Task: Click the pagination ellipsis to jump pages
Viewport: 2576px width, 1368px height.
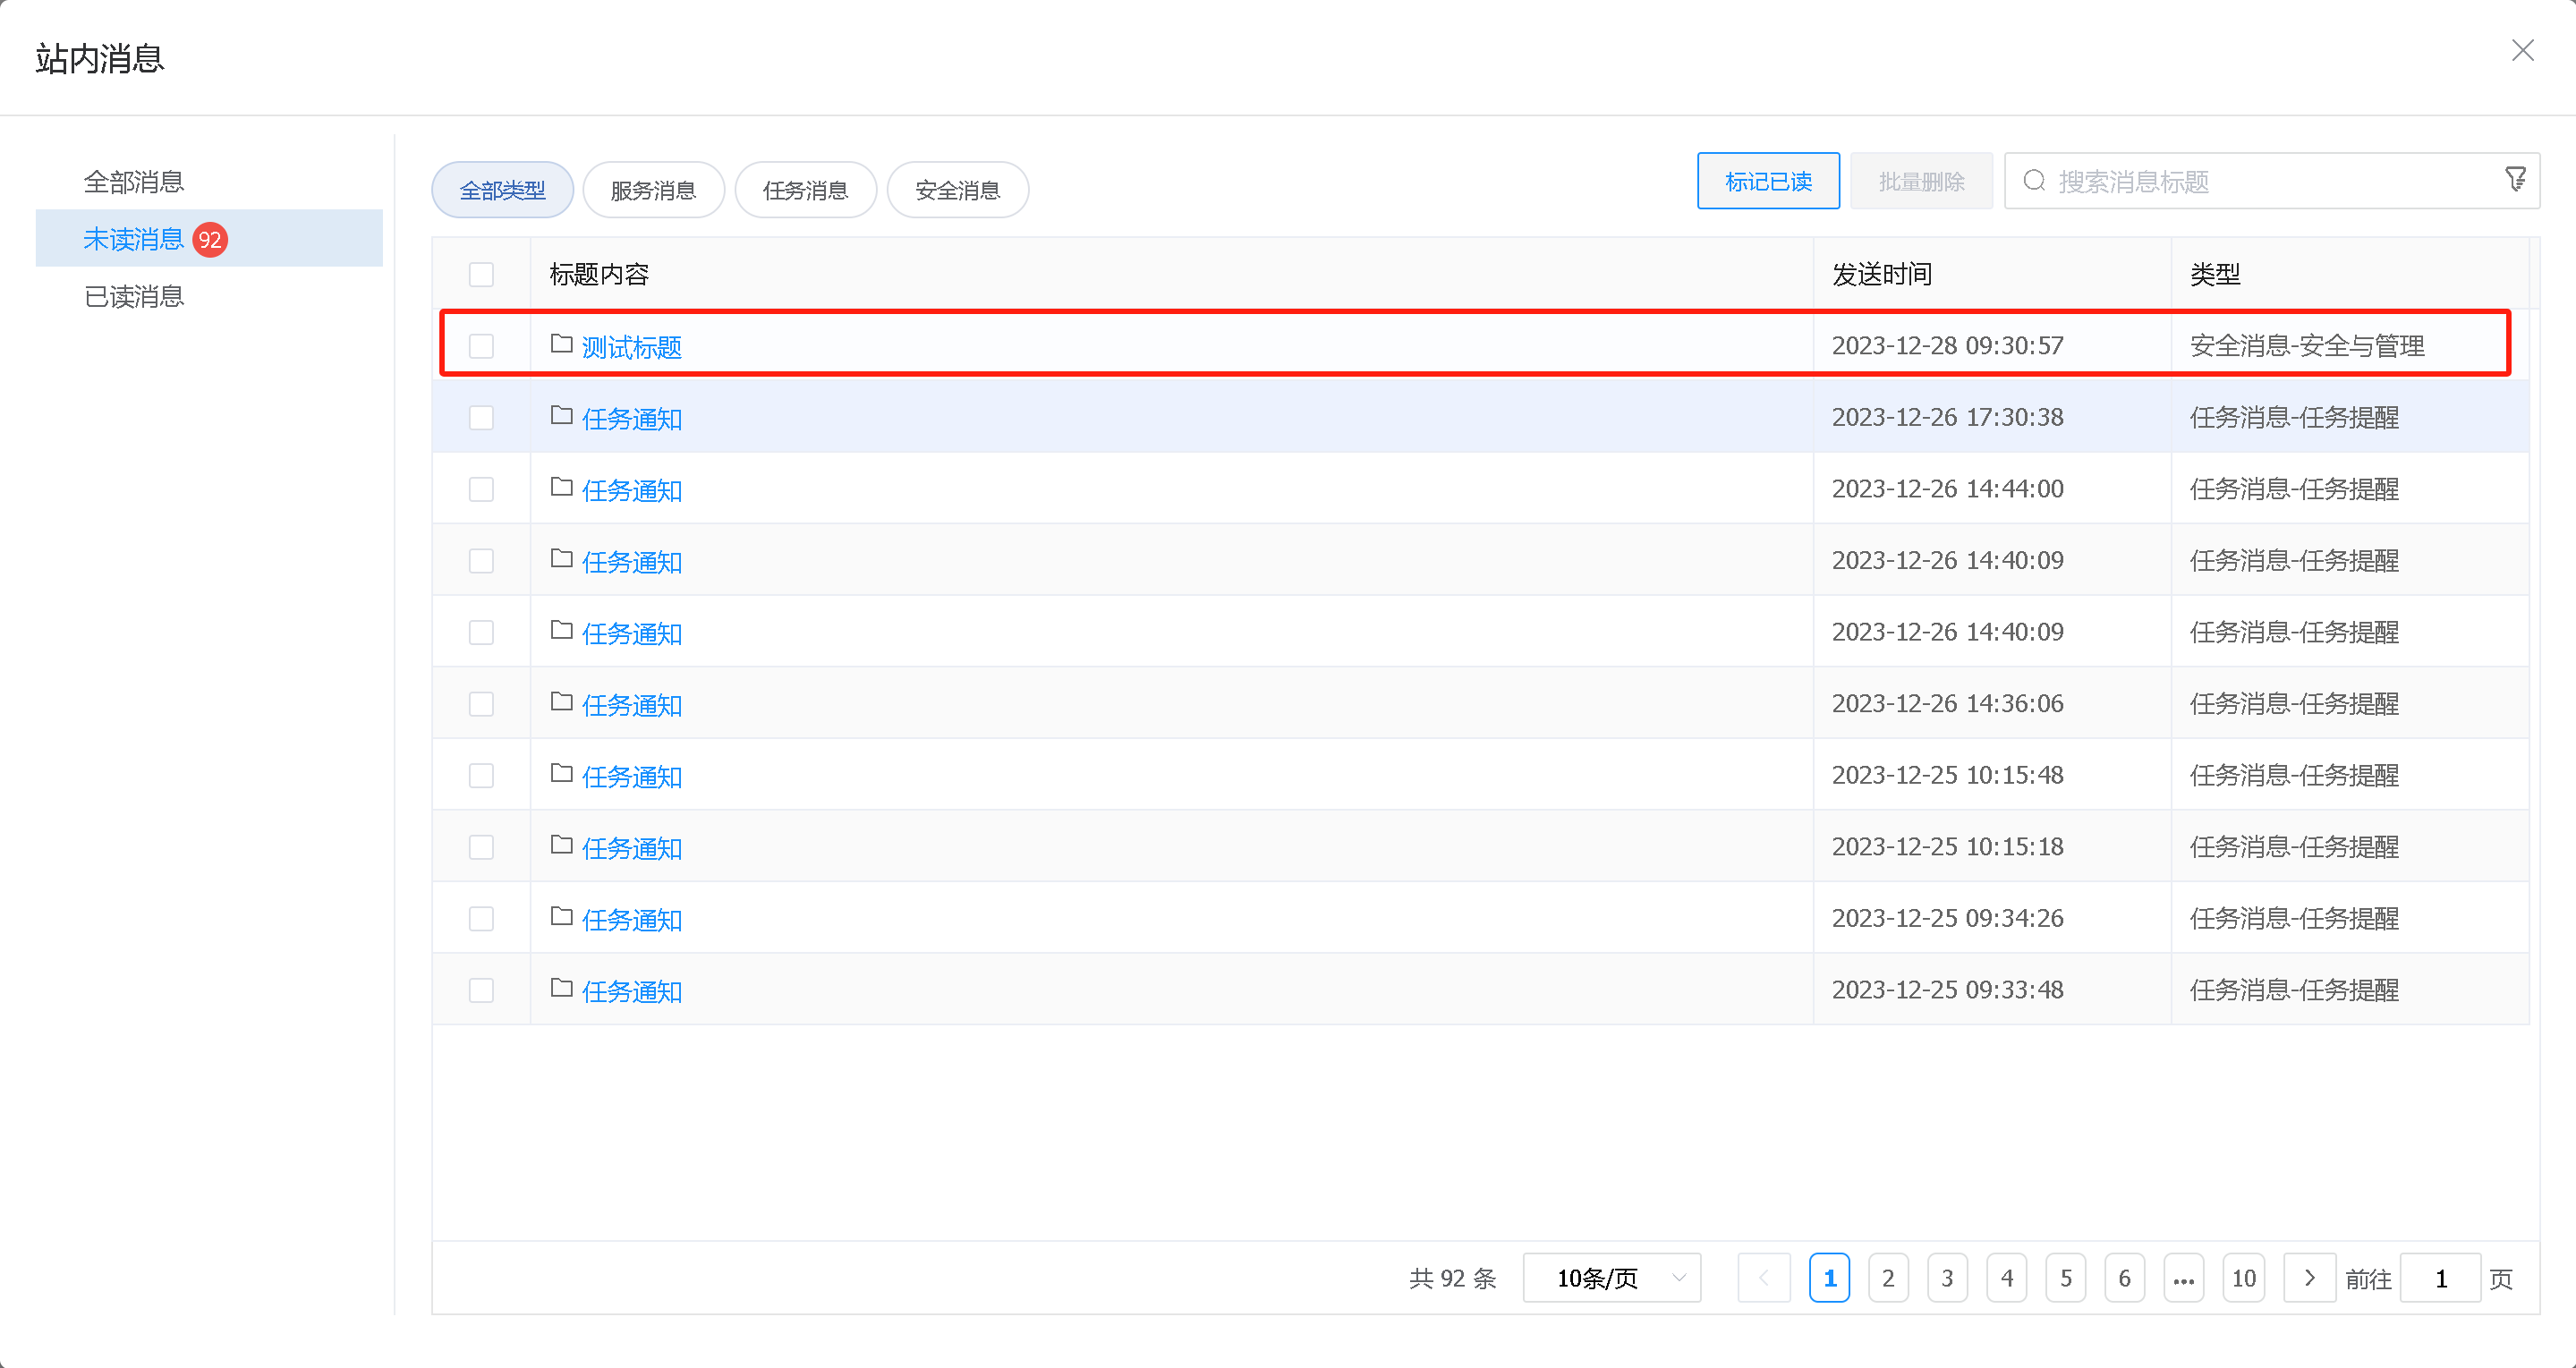Action: 2183,1278
